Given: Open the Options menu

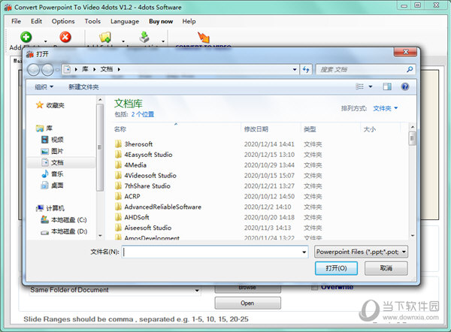Looking at the screenshot, I should coord(63,21).
